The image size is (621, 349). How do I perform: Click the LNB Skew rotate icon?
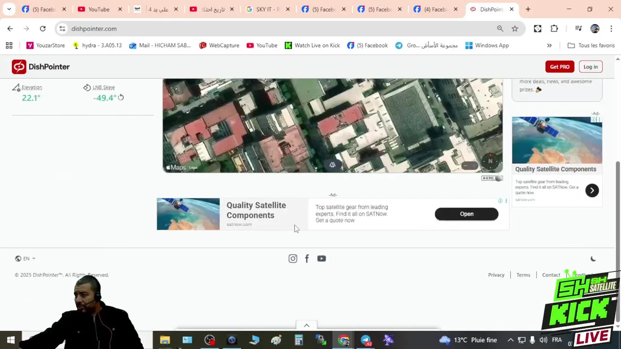point(121,98)
